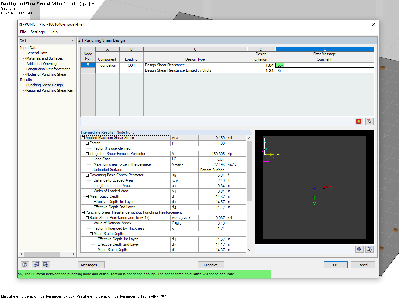
Task: Collapse the Governing Basic Control Perimeter section
Action: pyautogui.click(x=87, y=175)
